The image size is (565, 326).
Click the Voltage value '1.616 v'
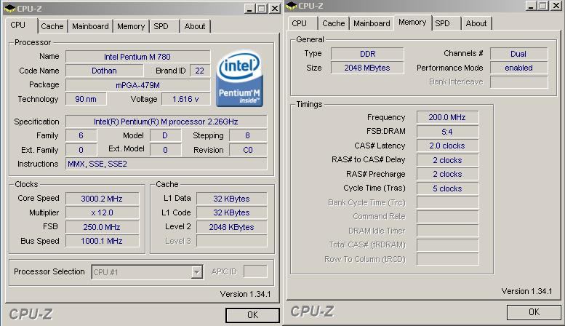click(x=186, y=99)
